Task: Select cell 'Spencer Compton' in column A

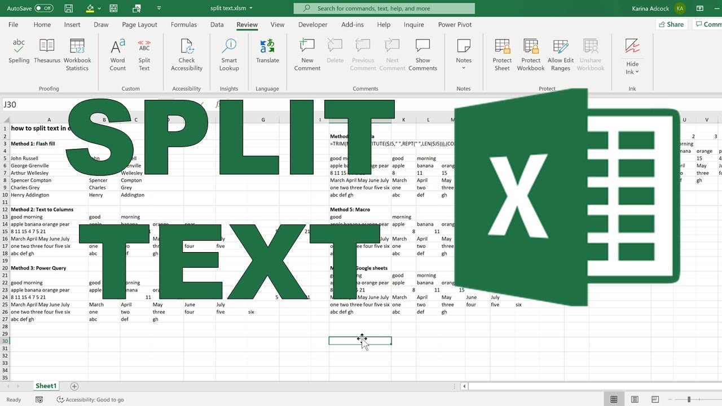Action: pos(49,180)
